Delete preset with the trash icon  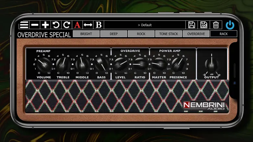coord(216,25)
